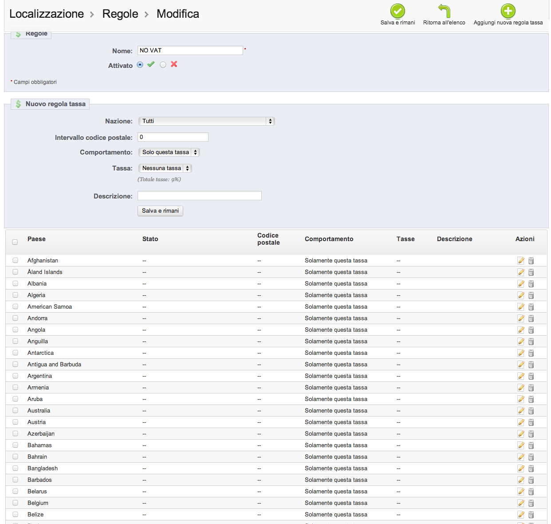
Task: Delete the Bahamas tax rule
Action: click(x=531, y=445)
